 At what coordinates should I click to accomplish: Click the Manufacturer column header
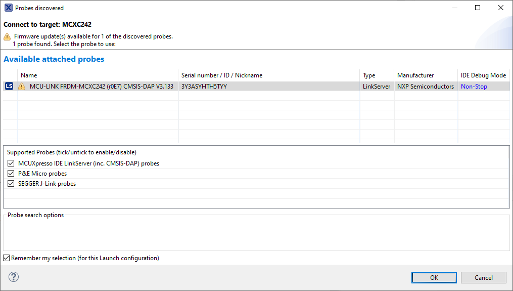point(415,75)
